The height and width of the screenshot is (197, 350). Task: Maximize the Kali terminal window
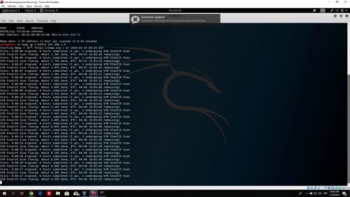pos(341,16)
